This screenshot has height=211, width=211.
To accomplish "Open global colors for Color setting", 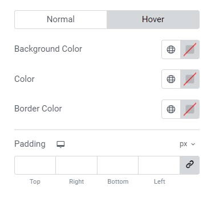I will [171, 79].
